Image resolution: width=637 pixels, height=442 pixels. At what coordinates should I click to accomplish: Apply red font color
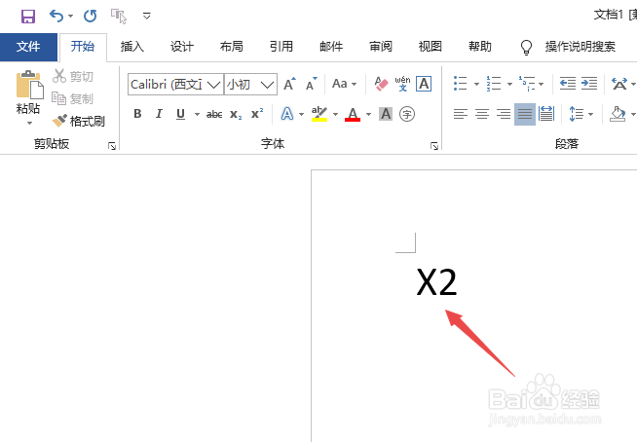[x=353, y=114]
